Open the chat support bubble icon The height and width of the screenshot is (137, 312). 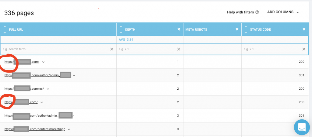point(301,127)
